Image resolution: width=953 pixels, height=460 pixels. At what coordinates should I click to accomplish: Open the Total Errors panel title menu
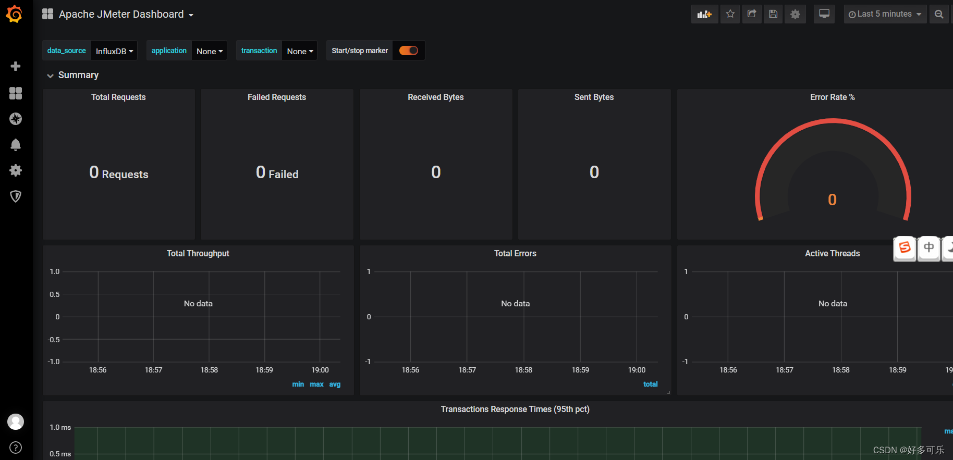pos(515,253)
